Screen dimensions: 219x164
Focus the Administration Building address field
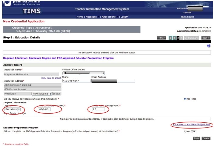33,85
